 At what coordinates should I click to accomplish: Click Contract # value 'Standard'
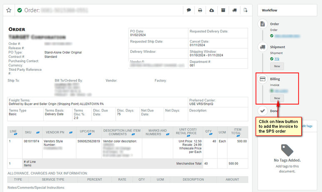point(51,57)
